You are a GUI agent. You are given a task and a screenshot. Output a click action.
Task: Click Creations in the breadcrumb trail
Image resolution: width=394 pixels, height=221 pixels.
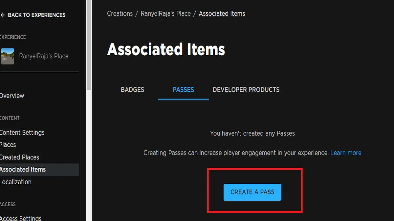tap(120, 13)
